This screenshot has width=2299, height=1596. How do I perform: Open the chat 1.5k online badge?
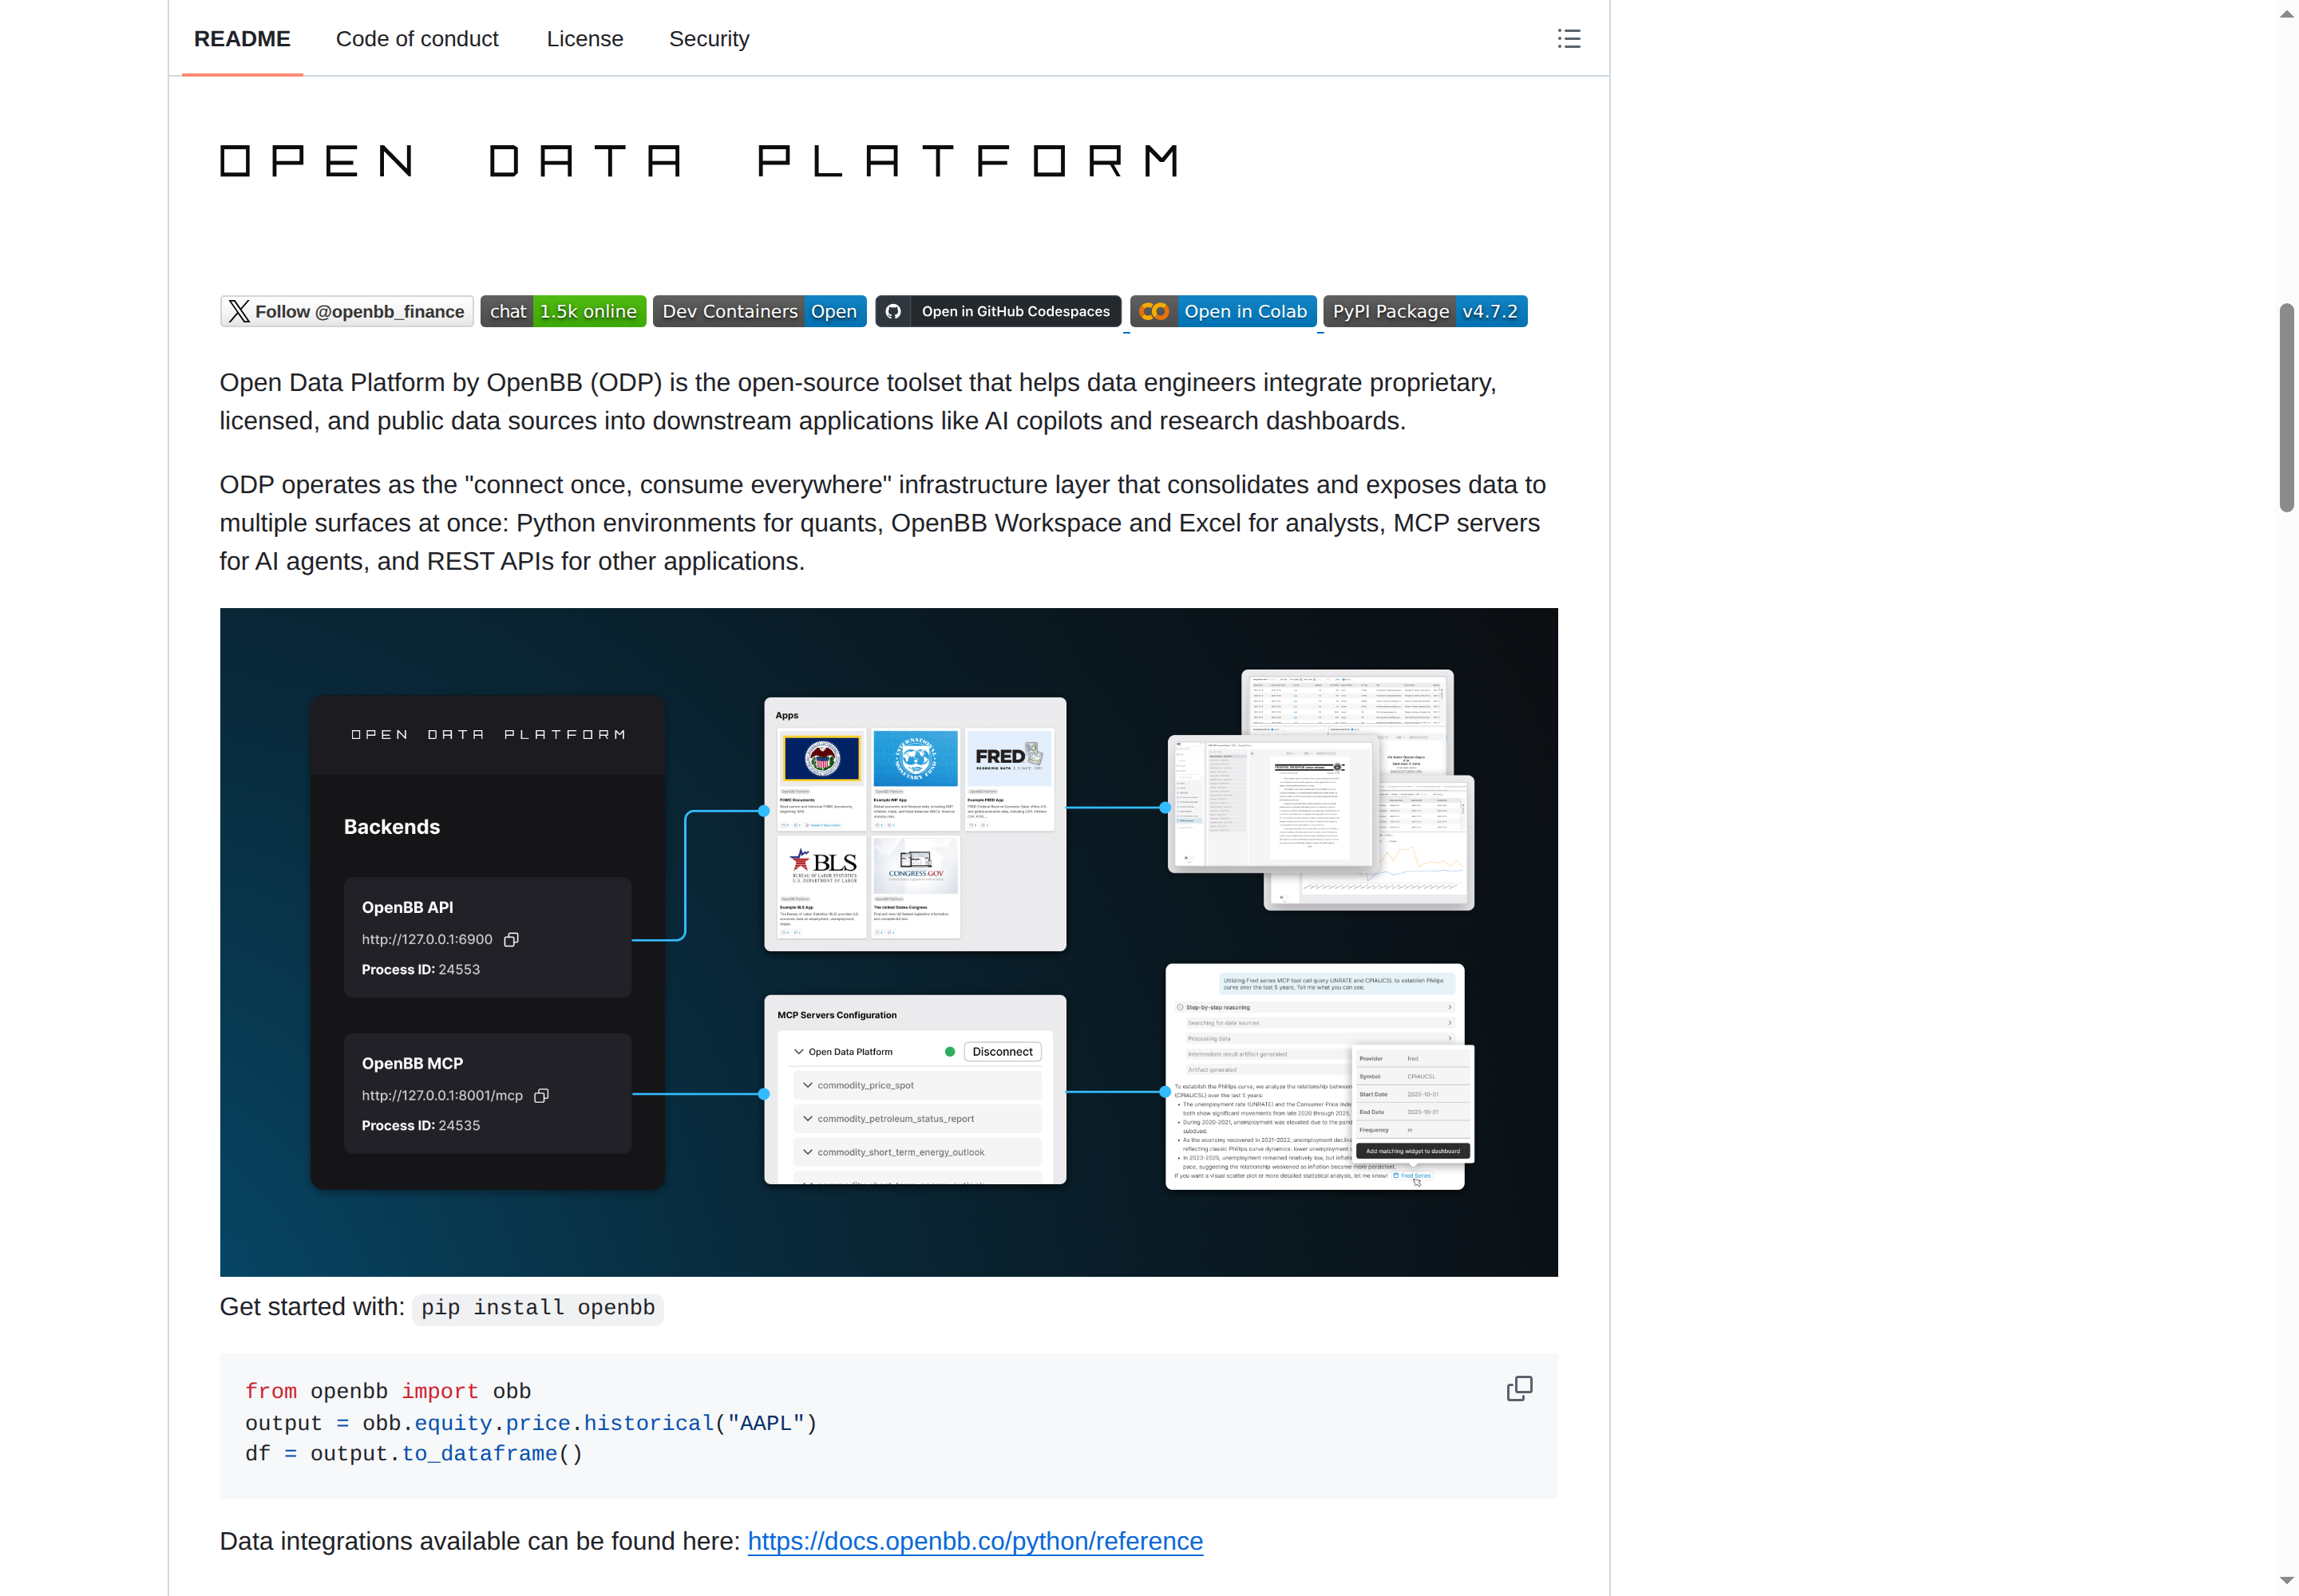pos(564,311)
